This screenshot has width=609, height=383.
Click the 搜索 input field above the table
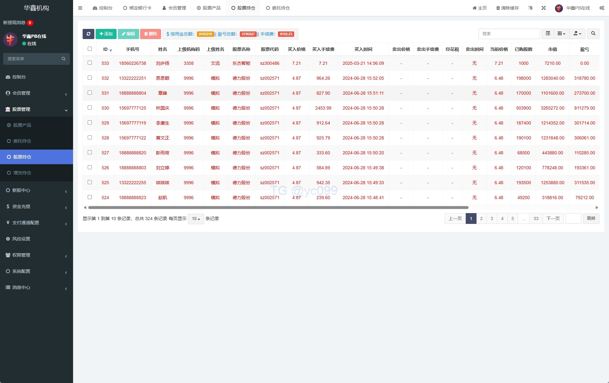click(x=509, y=34)
